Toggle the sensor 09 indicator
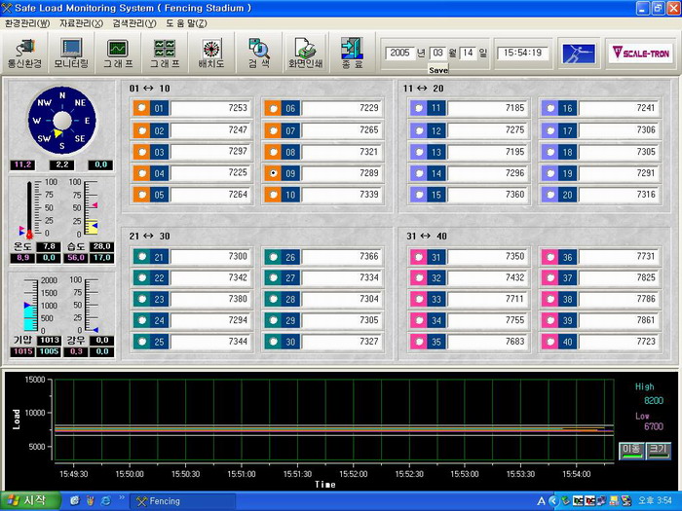 click(x=272, y=172)
